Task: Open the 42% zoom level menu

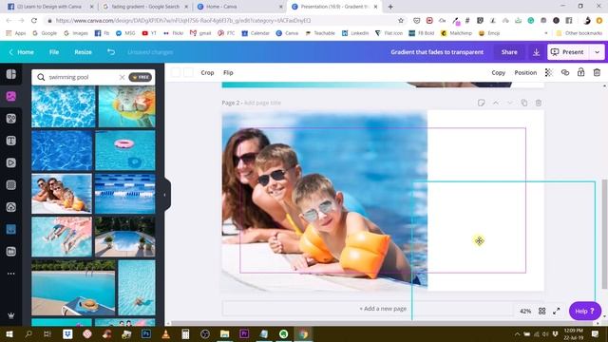Action: pyautogui.click(x=525, y=311)
